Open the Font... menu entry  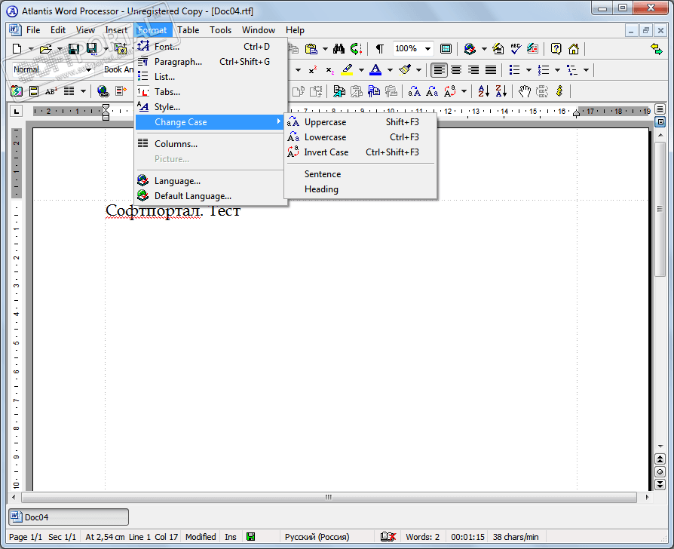210,47
